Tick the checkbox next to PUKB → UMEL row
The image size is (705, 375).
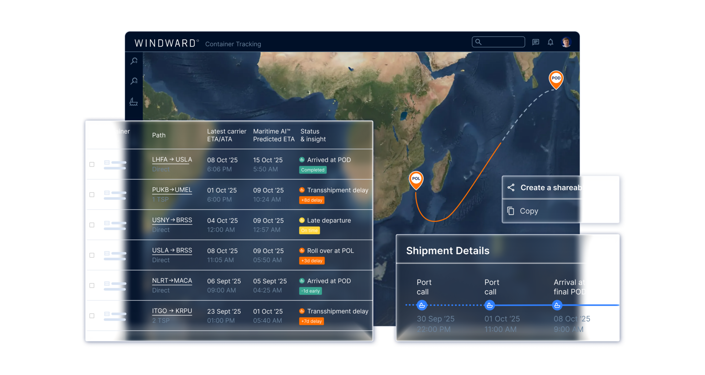coord(92,195)
